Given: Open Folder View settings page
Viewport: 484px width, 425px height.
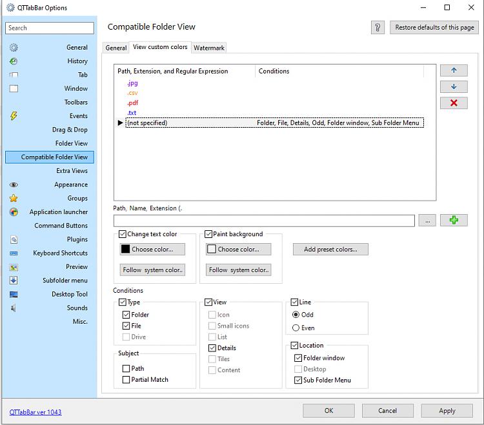Looking at the screenshot, I should pos(71,143).
